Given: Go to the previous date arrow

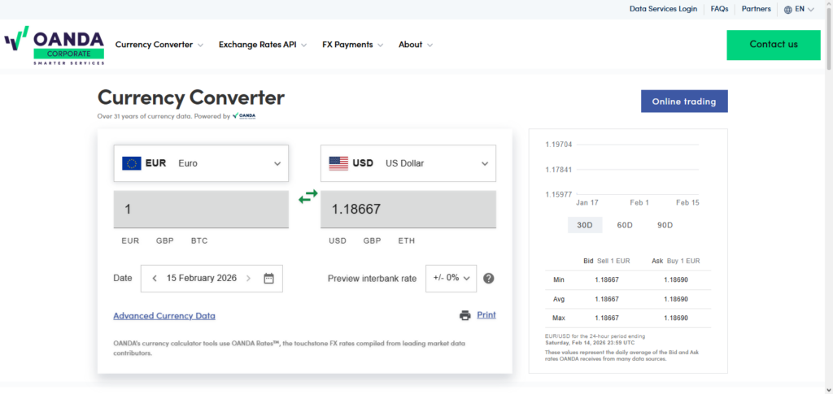Looking at the screenshot, I should pos(155,278).
